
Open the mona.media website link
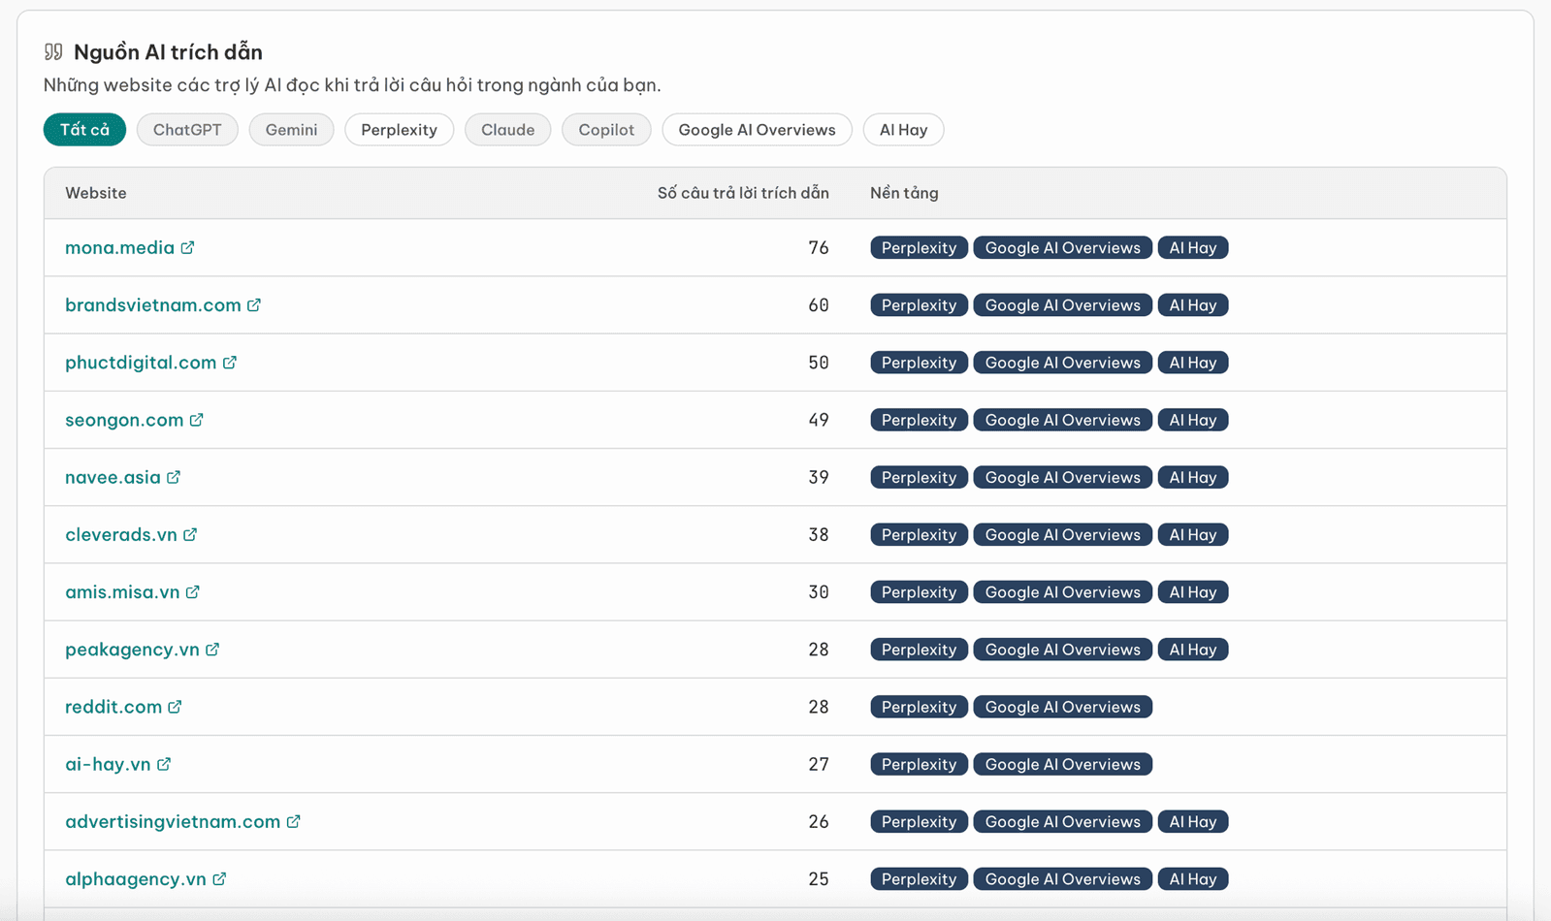119,247
